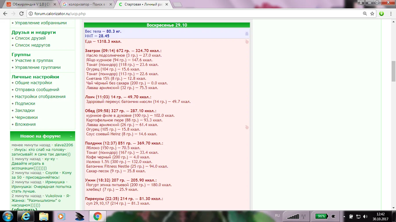View Подписки

pyautogui.click(x=25, y=103)
